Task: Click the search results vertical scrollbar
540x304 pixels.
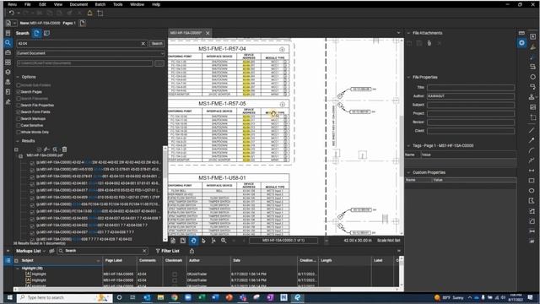Action: [x=165, y=193]
